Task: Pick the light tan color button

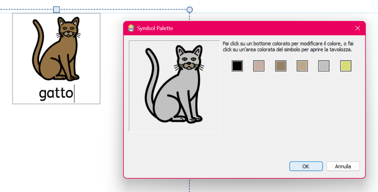Action: [x=302, y=66]
